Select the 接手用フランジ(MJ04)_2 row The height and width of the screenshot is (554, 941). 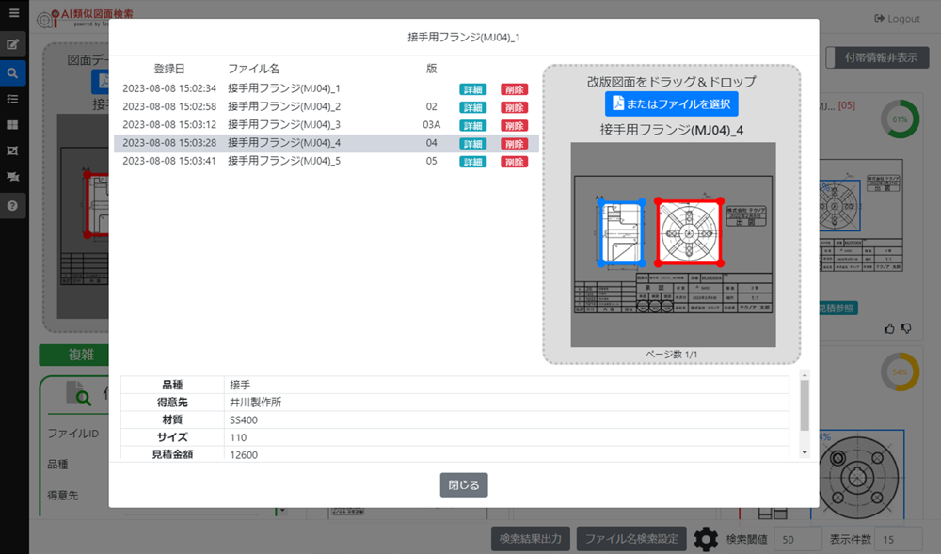(x=283, y=107)
